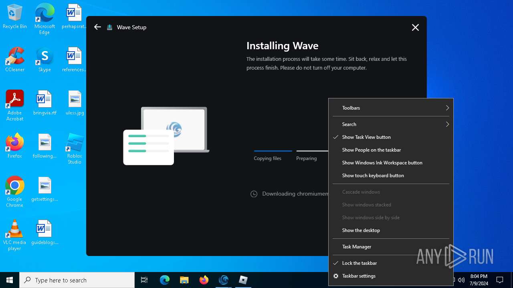Switch to the Roblox taskbar item
The height and width of the screenshot is (288, 513).
(243, 280)
